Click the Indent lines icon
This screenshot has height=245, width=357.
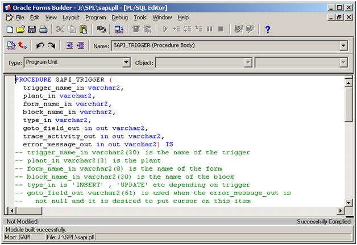[69, 45]
